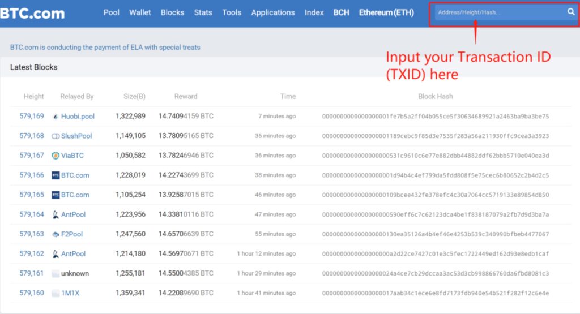
Task: Click the Latest Blocks heading
Action: pos(33,67)
